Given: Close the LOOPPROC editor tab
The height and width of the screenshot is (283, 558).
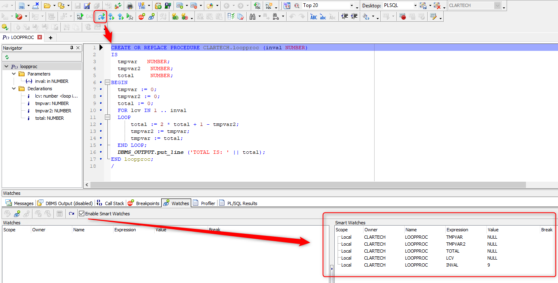Looking at the screenshot, I should 39,37.
